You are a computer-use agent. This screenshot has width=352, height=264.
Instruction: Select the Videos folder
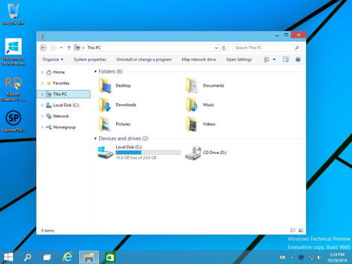pos(201,124)
